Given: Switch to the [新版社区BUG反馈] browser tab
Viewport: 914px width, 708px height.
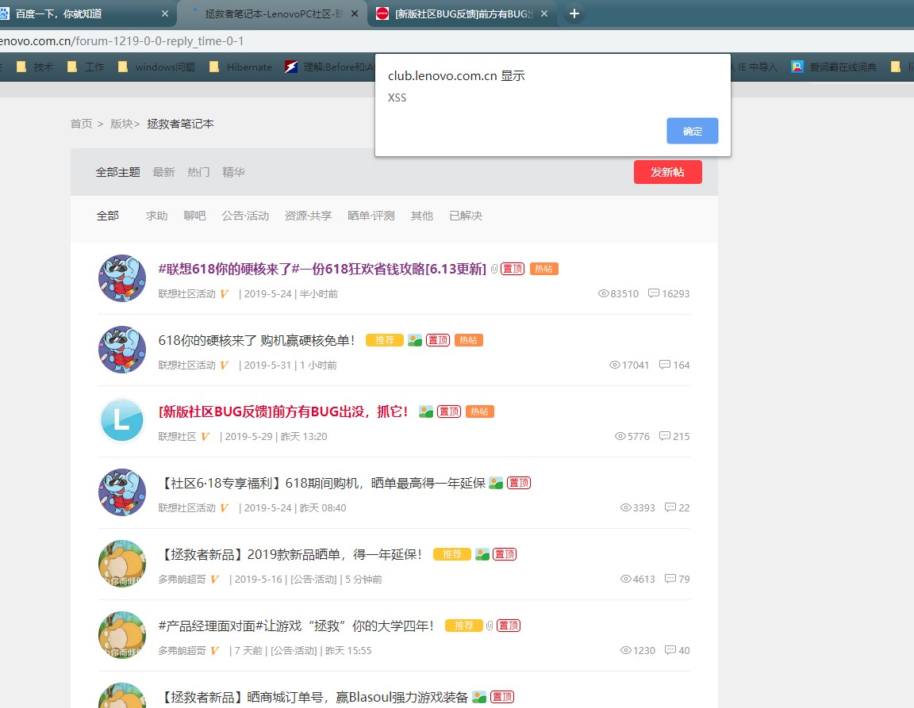Looking at the screenshot, I should pyautogui.click(x=463, y=13).
